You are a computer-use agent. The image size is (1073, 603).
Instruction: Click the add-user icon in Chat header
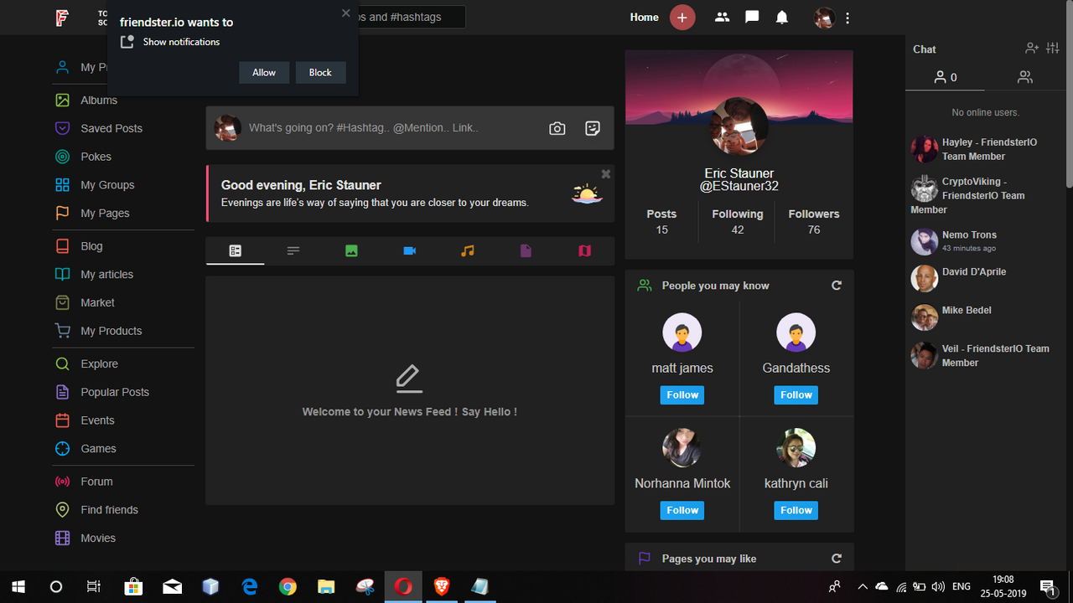(x=1032, y=49)
